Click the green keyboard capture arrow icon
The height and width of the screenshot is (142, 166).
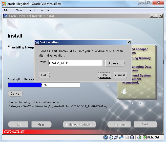pos(144,137)
